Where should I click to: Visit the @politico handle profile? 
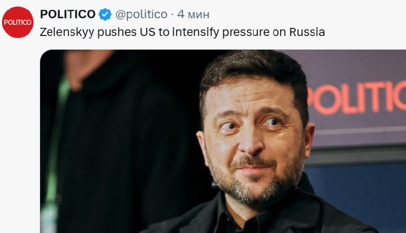[x=142, y=14]
